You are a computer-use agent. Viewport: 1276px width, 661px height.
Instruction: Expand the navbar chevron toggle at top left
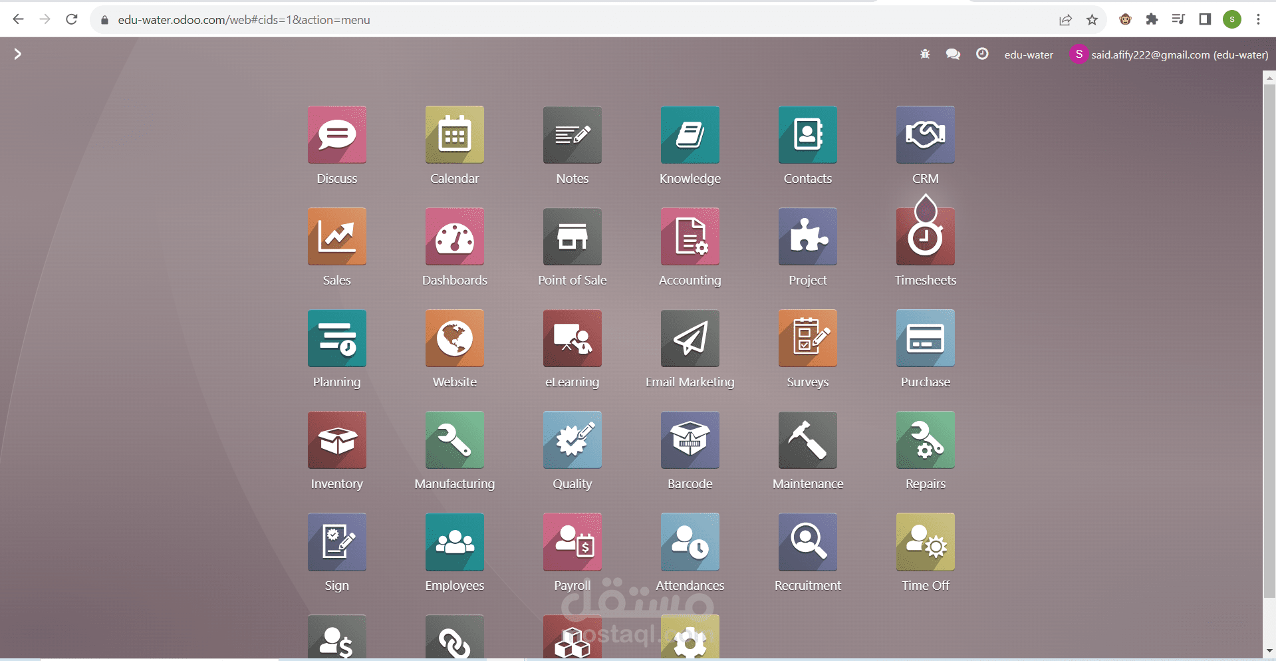tap(18, 54)
